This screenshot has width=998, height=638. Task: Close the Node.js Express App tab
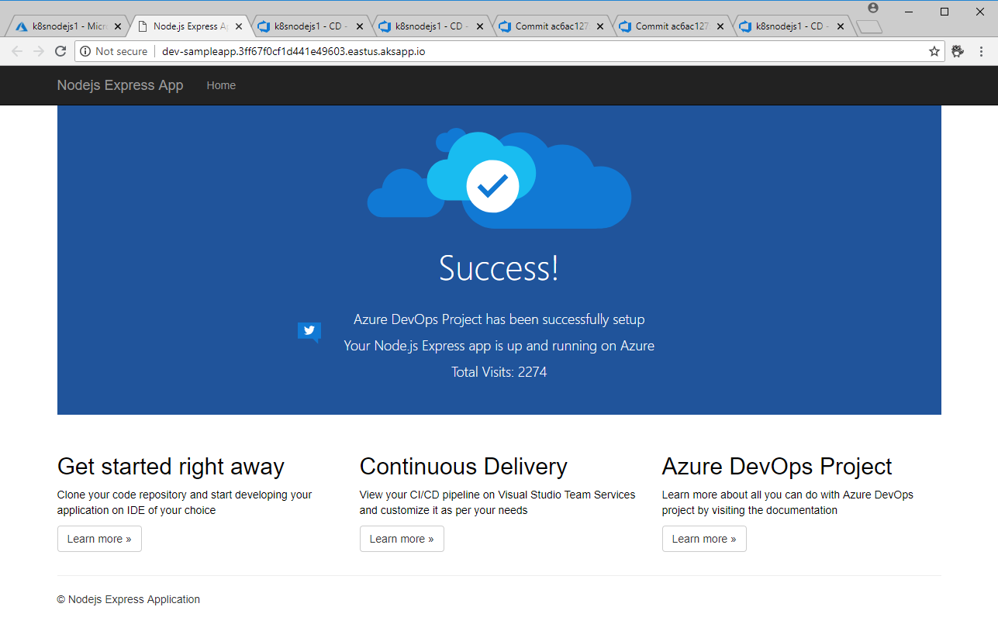click(239, 26)
